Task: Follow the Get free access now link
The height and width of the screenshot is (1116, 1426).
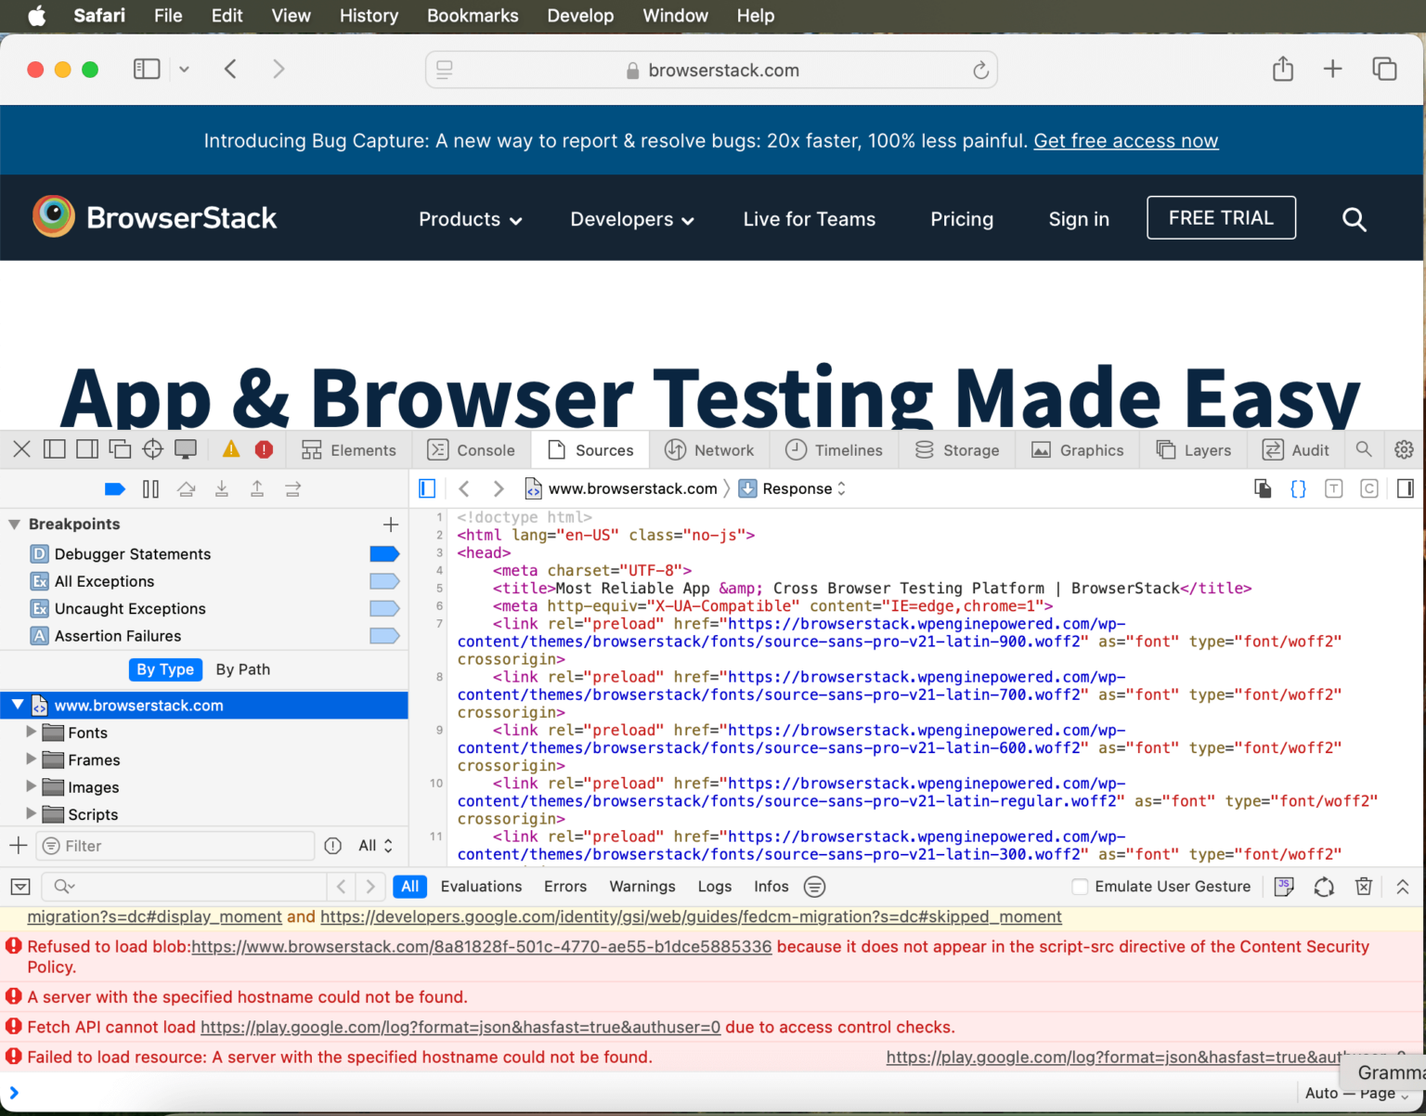Action: point(1126,140)
